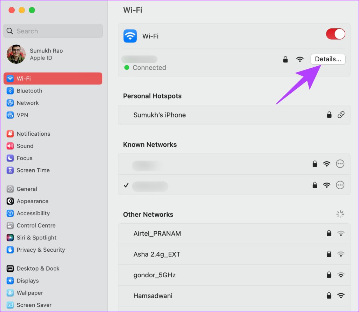Image resolution: width=359 pixels, height=312 pixels.
Task: Select the Airtel_PRANAM network
Action: click(157, 233)
